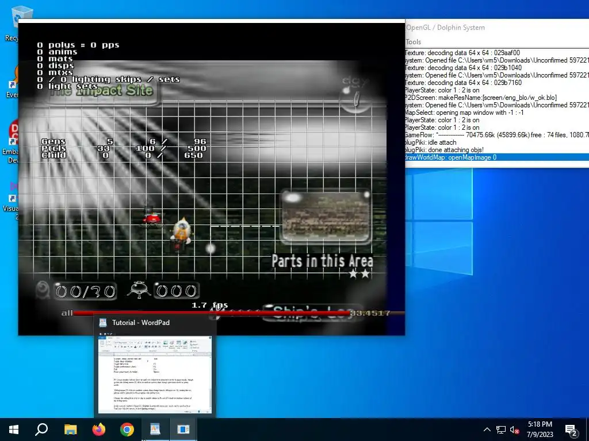Click the two stars under 'Parts in this Area'
The image size is (589, 441).
pyautogui.click(x=359, y=274)
